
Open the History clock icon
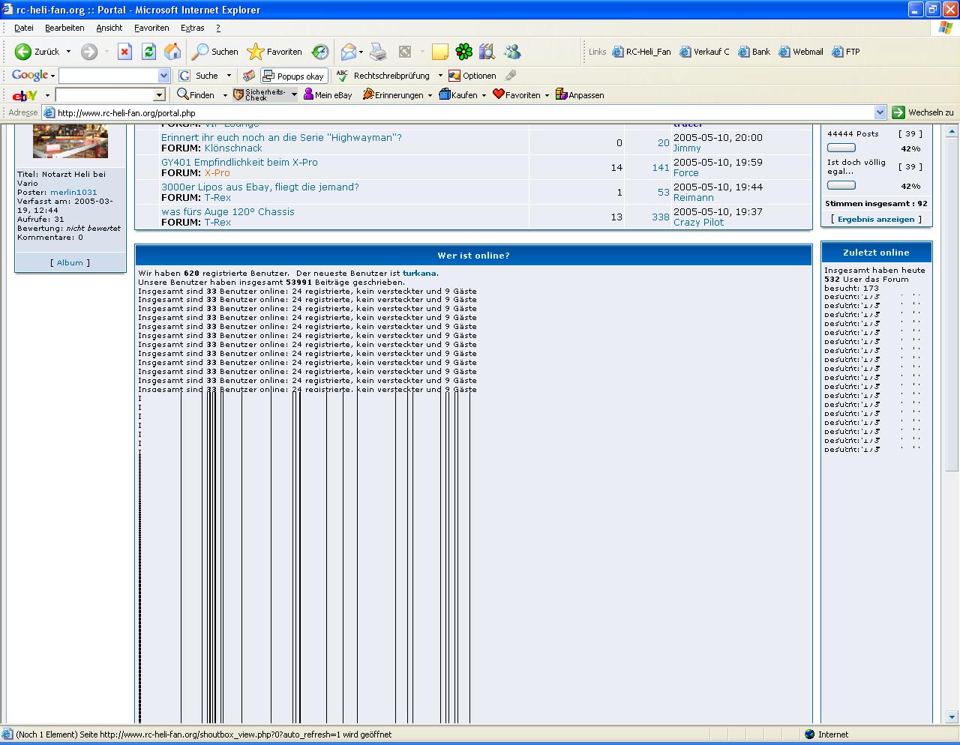[x=320, y=52]
